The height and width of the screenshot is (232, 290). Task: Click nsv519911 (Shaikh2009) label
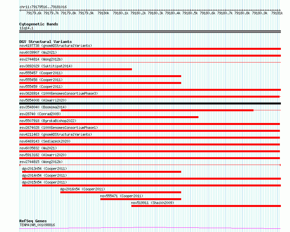152,203
